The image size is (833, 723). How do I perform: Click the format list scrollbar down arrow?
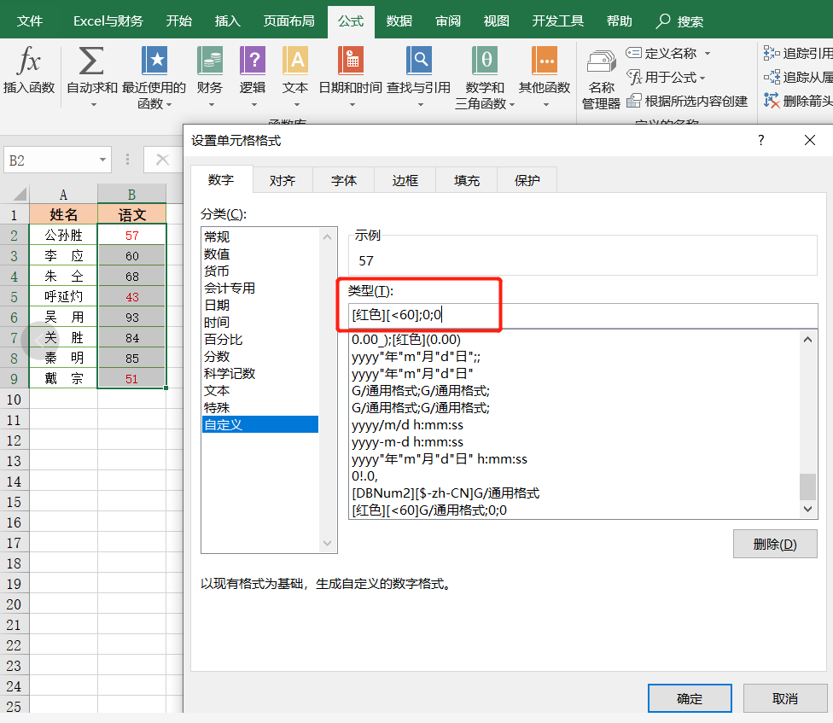(808, 509)
